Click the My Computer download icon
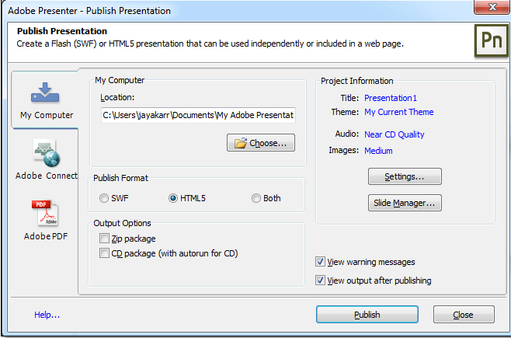The height and width of the screenshot is (338, 511). pyautogui.click(x=46, y=94)
